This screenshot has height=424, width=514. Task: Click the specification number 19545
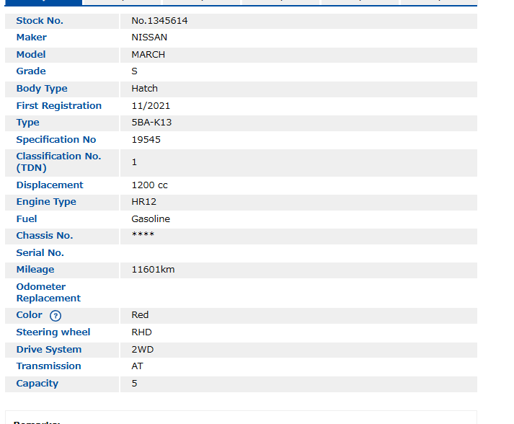pyautogui.click(x=146, y=140)
